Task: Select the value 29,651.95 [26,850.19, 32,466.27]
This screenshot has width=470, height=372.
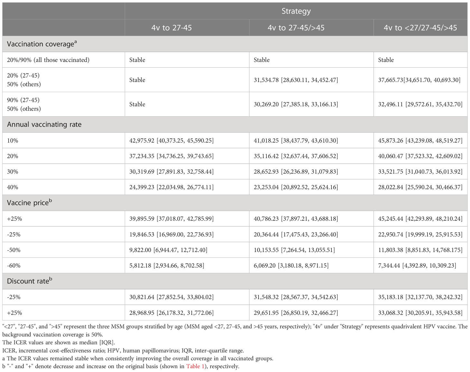Action: click(296, 313)
